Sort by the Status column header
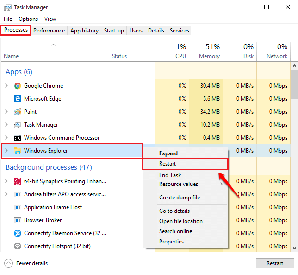The image size is (298, 275). (132, 52)
